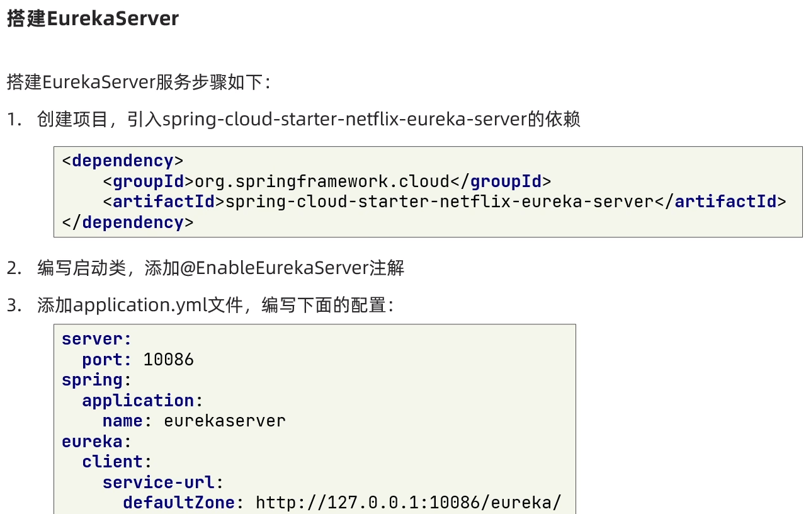The height and width of the screenshot is (514, 806).
Task: Click the defaultZone key in YAML
Action: click(x=179, y=503)
